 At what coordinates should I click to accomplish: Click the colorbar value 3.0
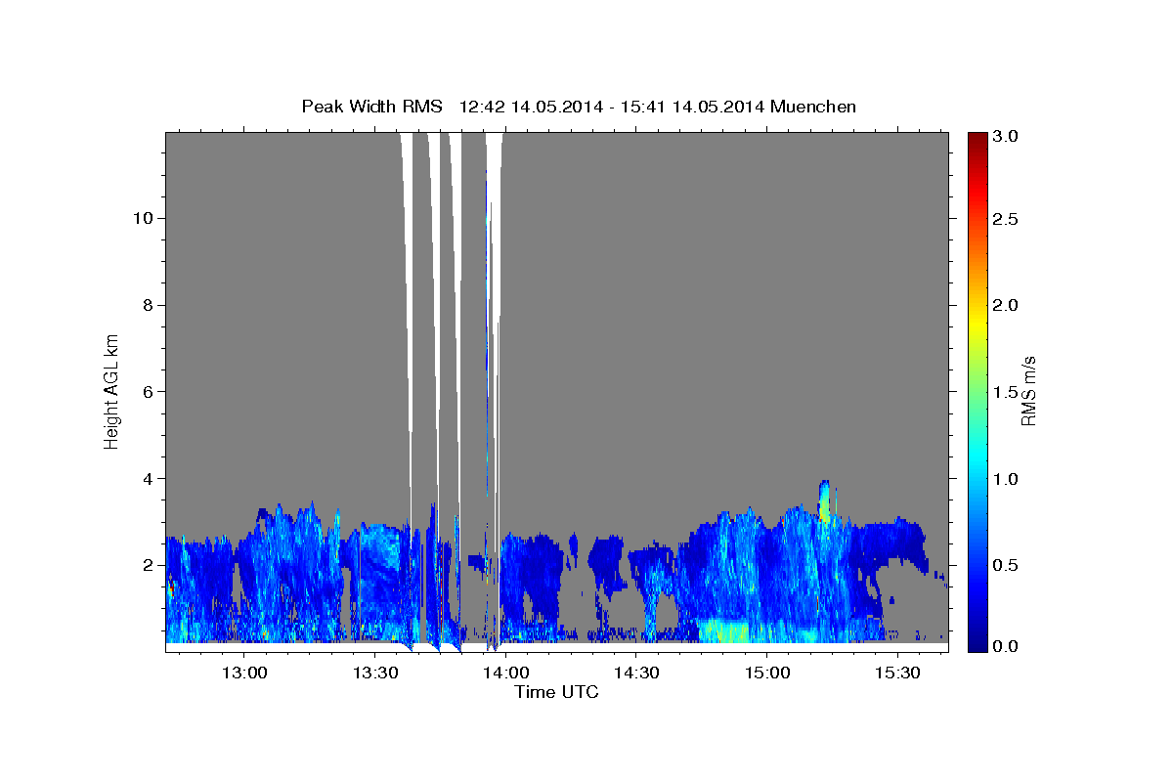1006,137
